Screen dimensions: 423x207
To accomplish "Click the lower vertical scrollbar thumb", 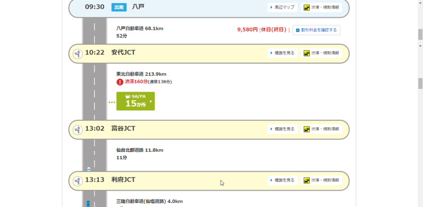I will click(420, 84).
